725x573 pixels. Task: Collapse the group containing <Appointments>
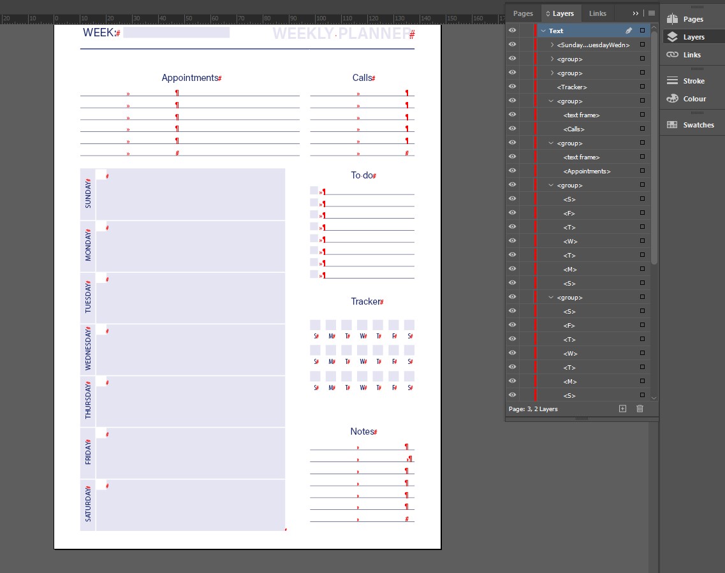(x=551, y=142)
